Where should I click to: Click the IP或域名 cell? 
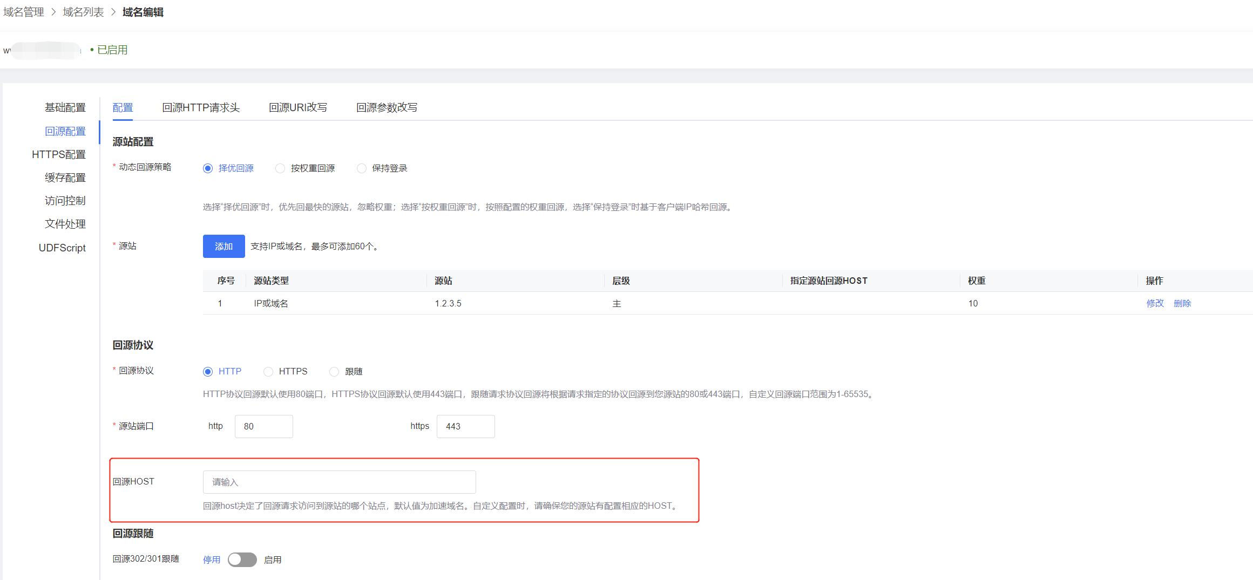coord(271,303)
